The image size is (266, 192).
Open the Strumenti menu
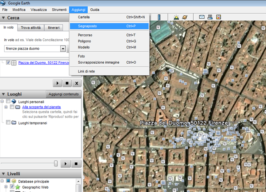(59, 10)
